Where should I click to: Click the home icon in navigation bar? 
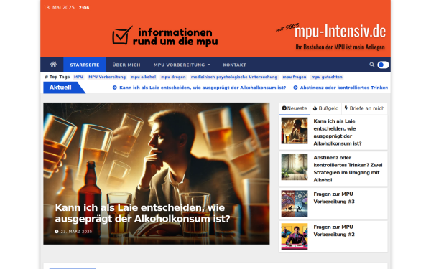pos(53,65)
